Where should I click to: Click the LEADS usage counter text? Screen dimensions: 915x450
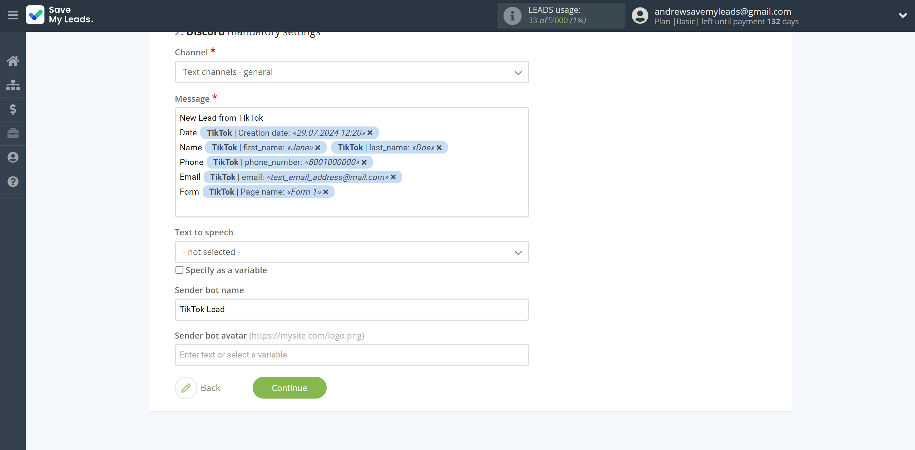557,20
